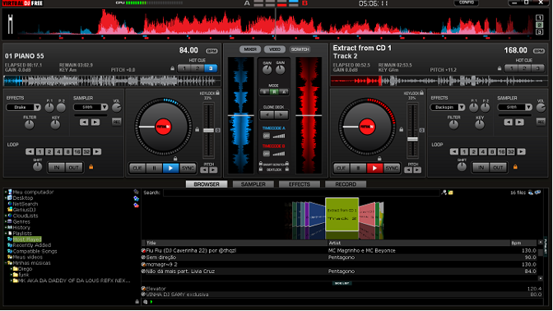Image resolution: width=553 pixels, height=311 pixels.
Task: Adjust the right deck pitch slider
Action: [412, 139]
